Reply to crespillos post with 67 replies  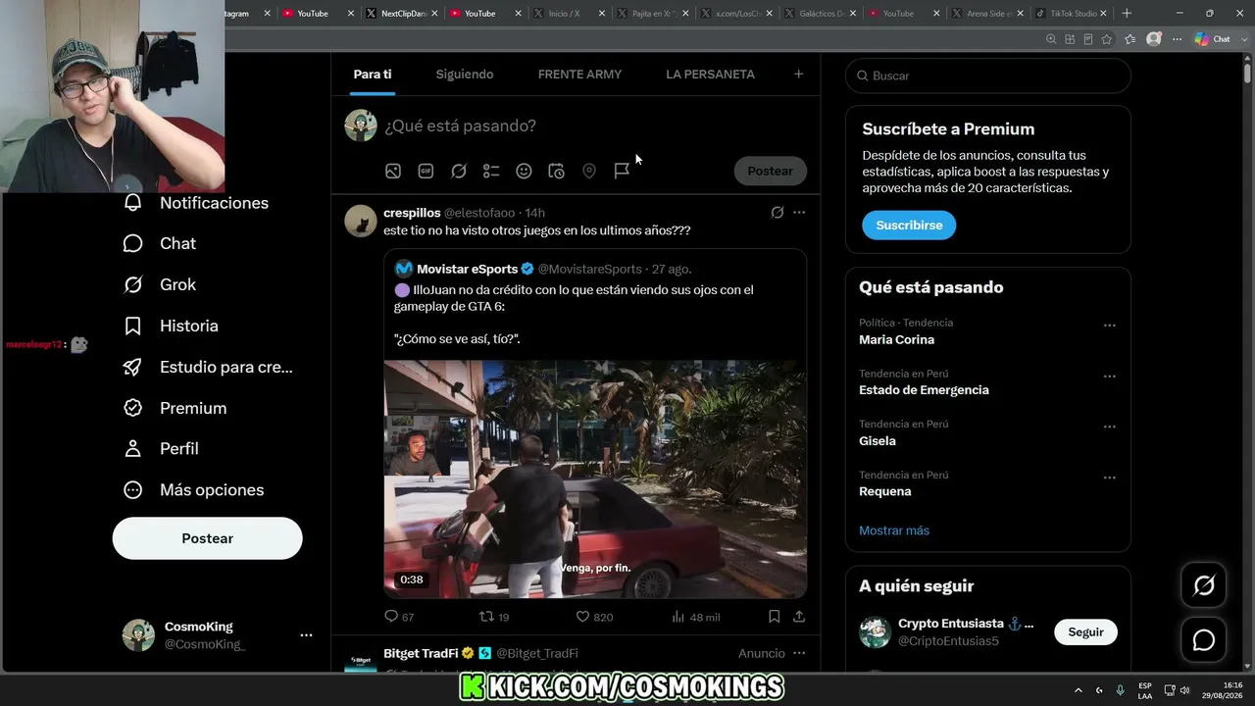pos(400,617)
